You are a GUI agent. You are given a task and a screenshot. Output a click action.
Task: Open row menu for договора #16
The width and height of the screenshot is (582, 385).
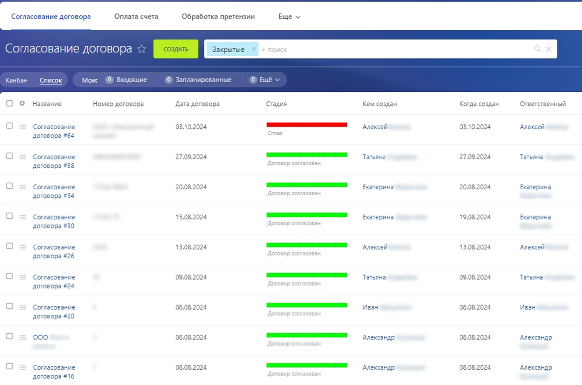click(x=23, y=367)
